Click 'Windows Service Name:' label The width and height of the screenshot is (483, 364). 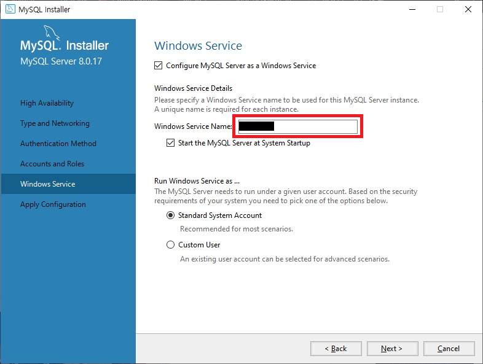tap(193, 126)
